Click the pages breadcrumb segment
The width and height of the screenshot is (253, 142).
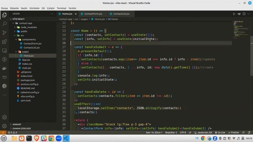coord(84,19)
